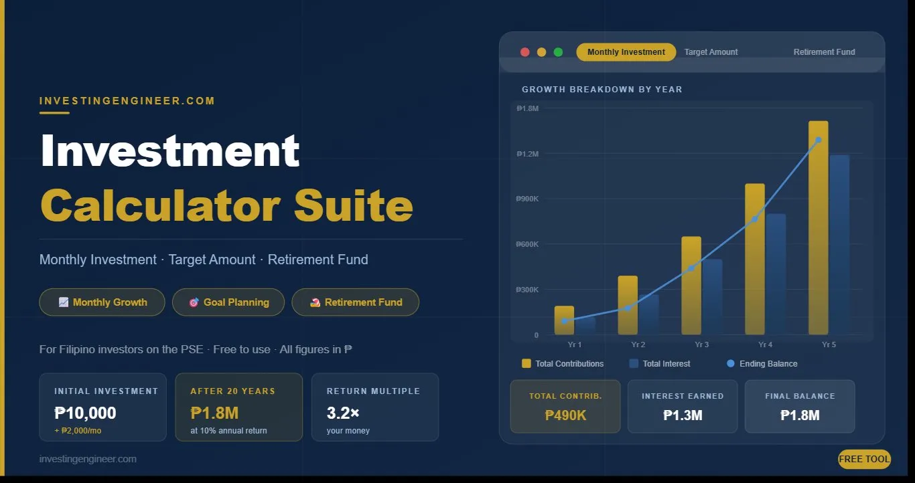The width and height of the screenshot is (915, 483).
Task: Click the Total Contrib. ₱490K card
Action: (565, 407)
